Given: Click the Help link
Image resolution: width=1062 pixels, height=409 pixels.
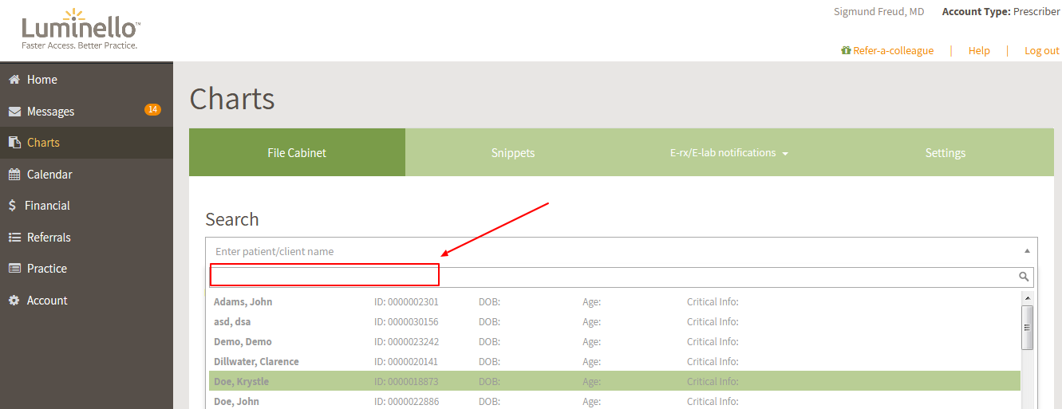Looking at the screenshot, I should click(x=979, y=50).
